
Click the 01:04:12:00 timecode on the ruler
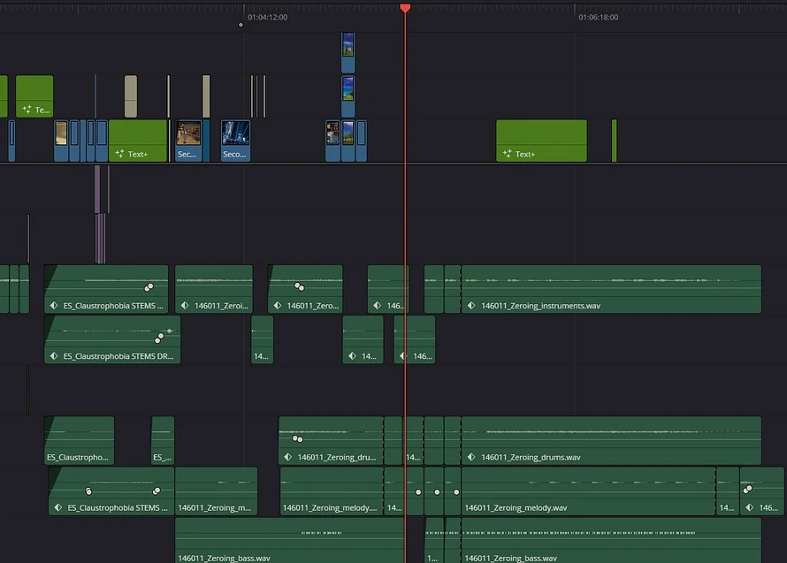coord(268,17)
